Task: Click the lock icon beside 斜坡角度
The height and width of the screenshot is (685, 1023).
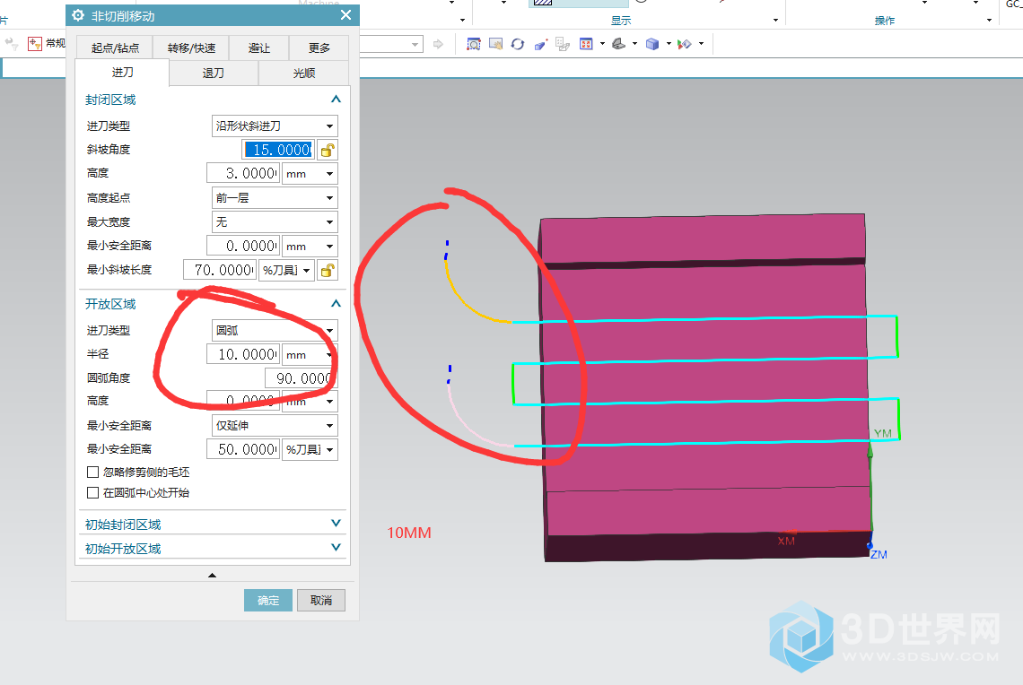Action: click(x=328, y=150)
